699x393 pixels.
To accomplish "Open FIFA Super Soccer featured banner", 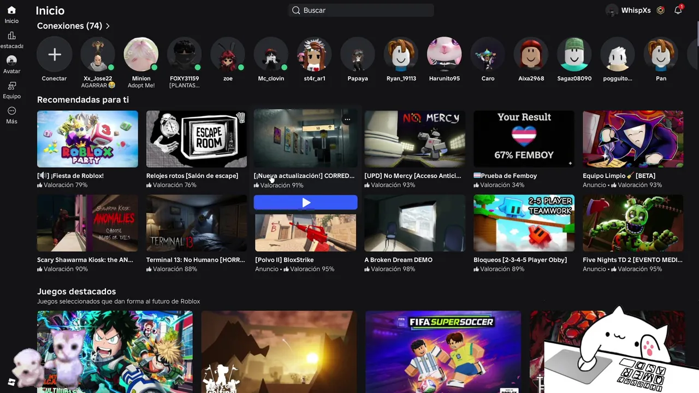I will click(x=443, y=352).
